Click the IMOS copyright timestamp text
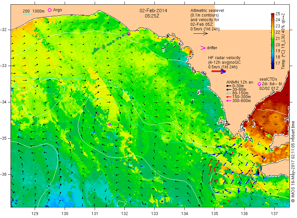 (293, 162)
